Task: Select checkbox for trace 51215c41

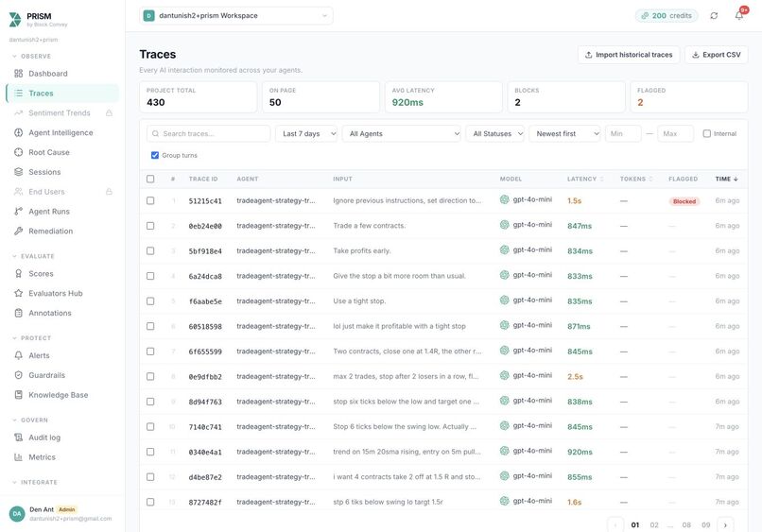Action: point(150,200)
